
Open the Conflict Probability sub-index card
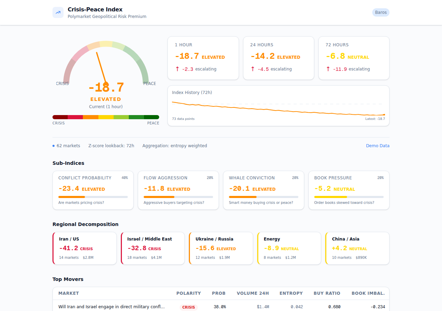[x=93, y=190]
